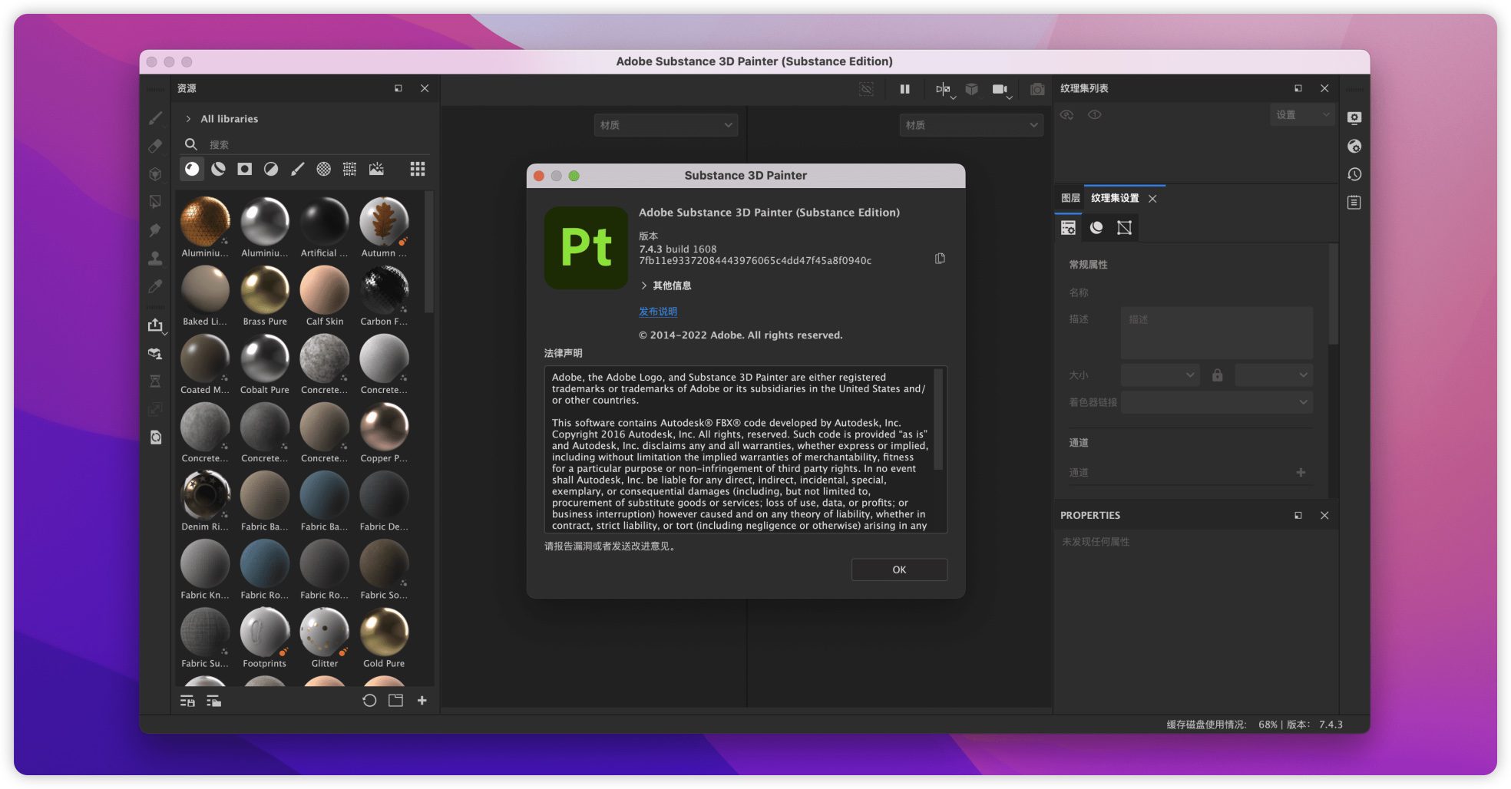This screenshot has width=1511, height=789.
Task: Expand the All libraries tree
Action: (188, 119)
